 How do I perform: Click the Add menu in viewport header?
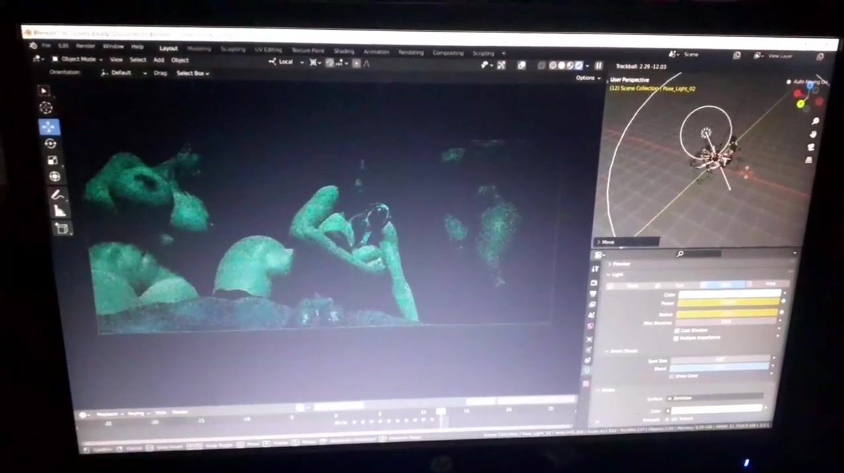159,60
